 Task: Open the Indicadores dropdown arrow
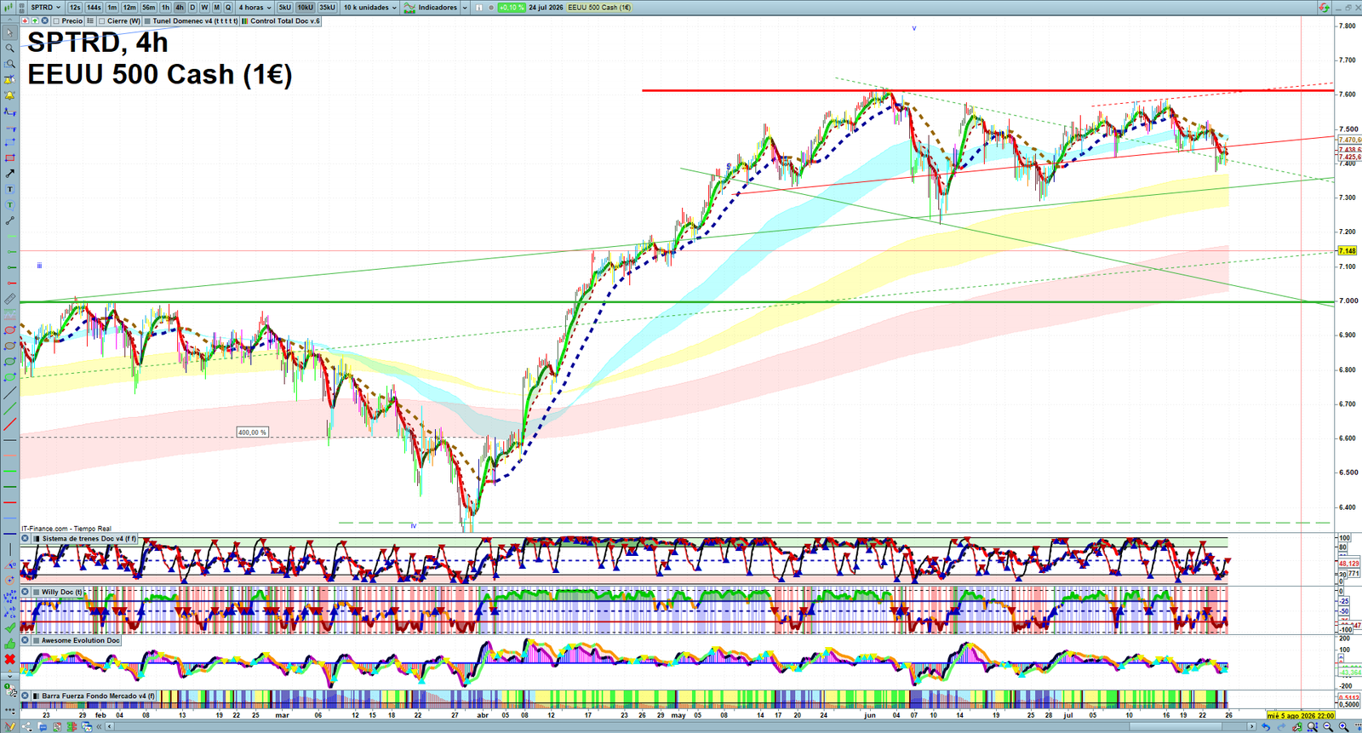[x=465, y=8]
